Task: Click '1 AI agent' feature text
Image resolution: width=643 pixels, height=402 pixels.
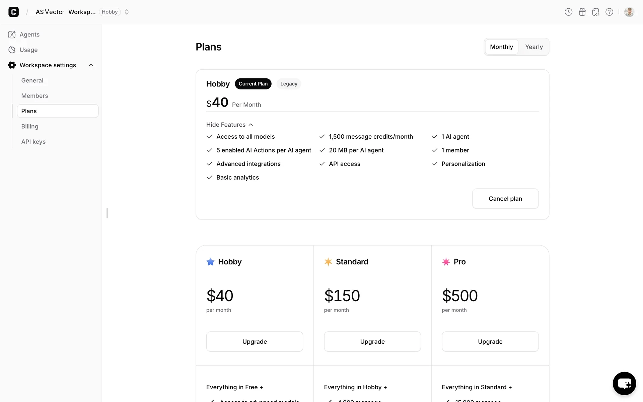Action: pyautogui.click(x=455, y=137)
